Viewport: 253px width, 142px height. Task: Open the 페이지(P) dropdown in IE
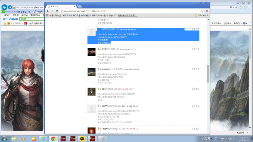tap(216, 23)
